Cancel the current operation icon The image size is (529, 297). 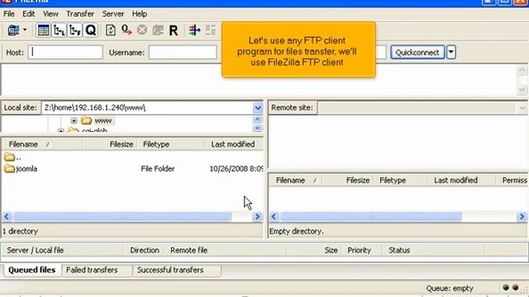(x=142, y=31)
